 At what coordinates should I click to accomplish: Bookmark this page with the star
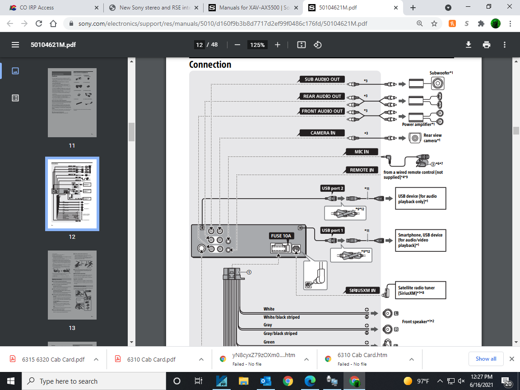pyautogui.click(x=434, y=23)
